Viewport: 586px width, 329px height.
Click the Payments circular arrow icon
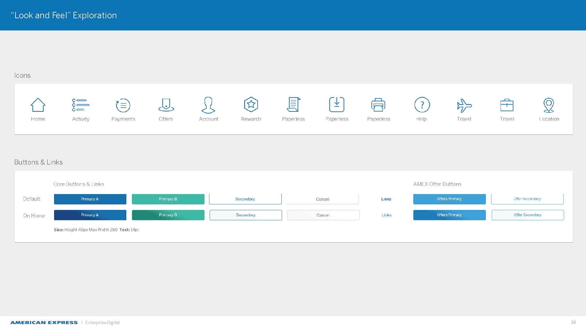[x=123, y=105]
